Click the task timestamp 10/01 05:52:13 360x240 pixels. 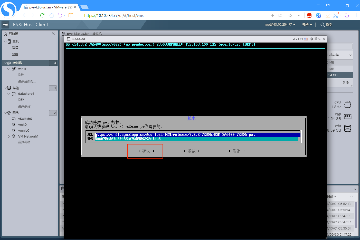[x=339, y=204]
